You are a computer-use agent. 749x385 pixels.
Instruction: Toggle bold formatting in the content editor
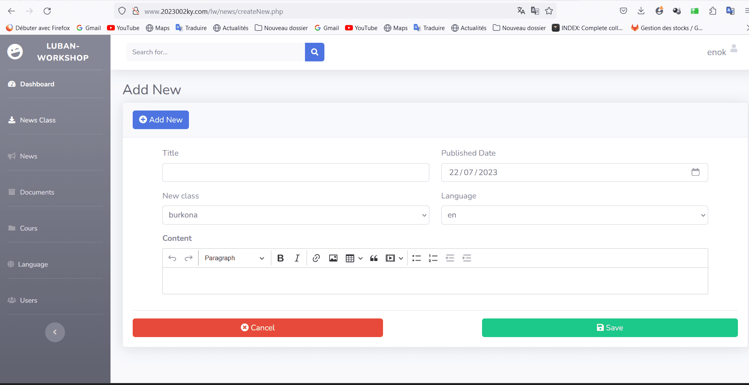(280, 258)
